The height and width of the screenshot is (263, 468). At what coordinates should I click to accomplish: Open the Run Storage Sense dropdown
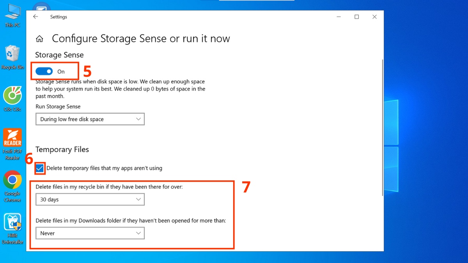pos(90,119)
